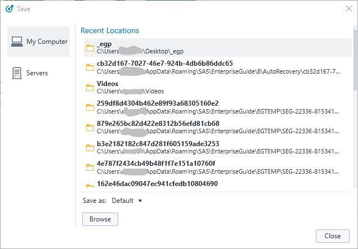The height and width of the screenshot is (249, 358).
Task: Click folder icon beside b3e2182182c8 entry
Action: [90, 148]
